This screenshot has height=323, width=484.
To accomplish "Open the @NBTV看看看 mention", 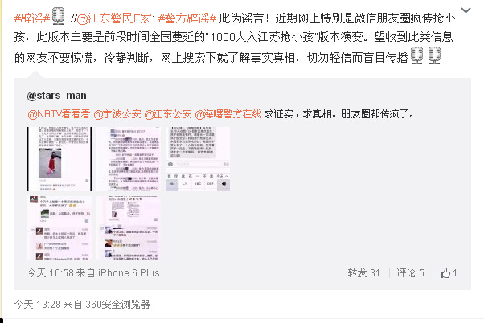I will pyautogui.click(x=59, y=114).
